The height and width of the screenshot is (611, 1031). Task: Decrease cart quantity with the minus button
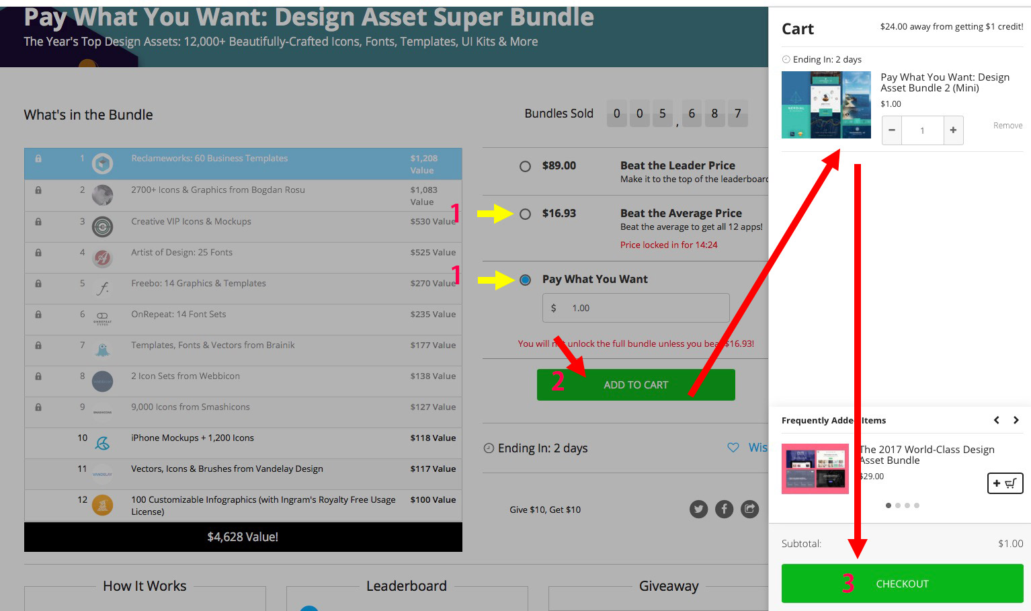pyautogui.click(x=892, y=130)
